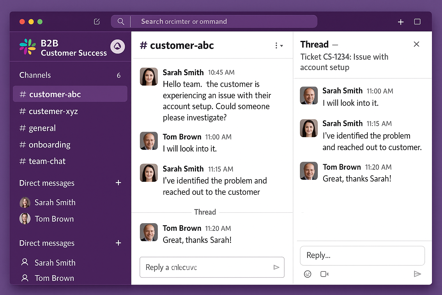Click Ticket CS-1234 thread subject text

[x=344, y=62]
